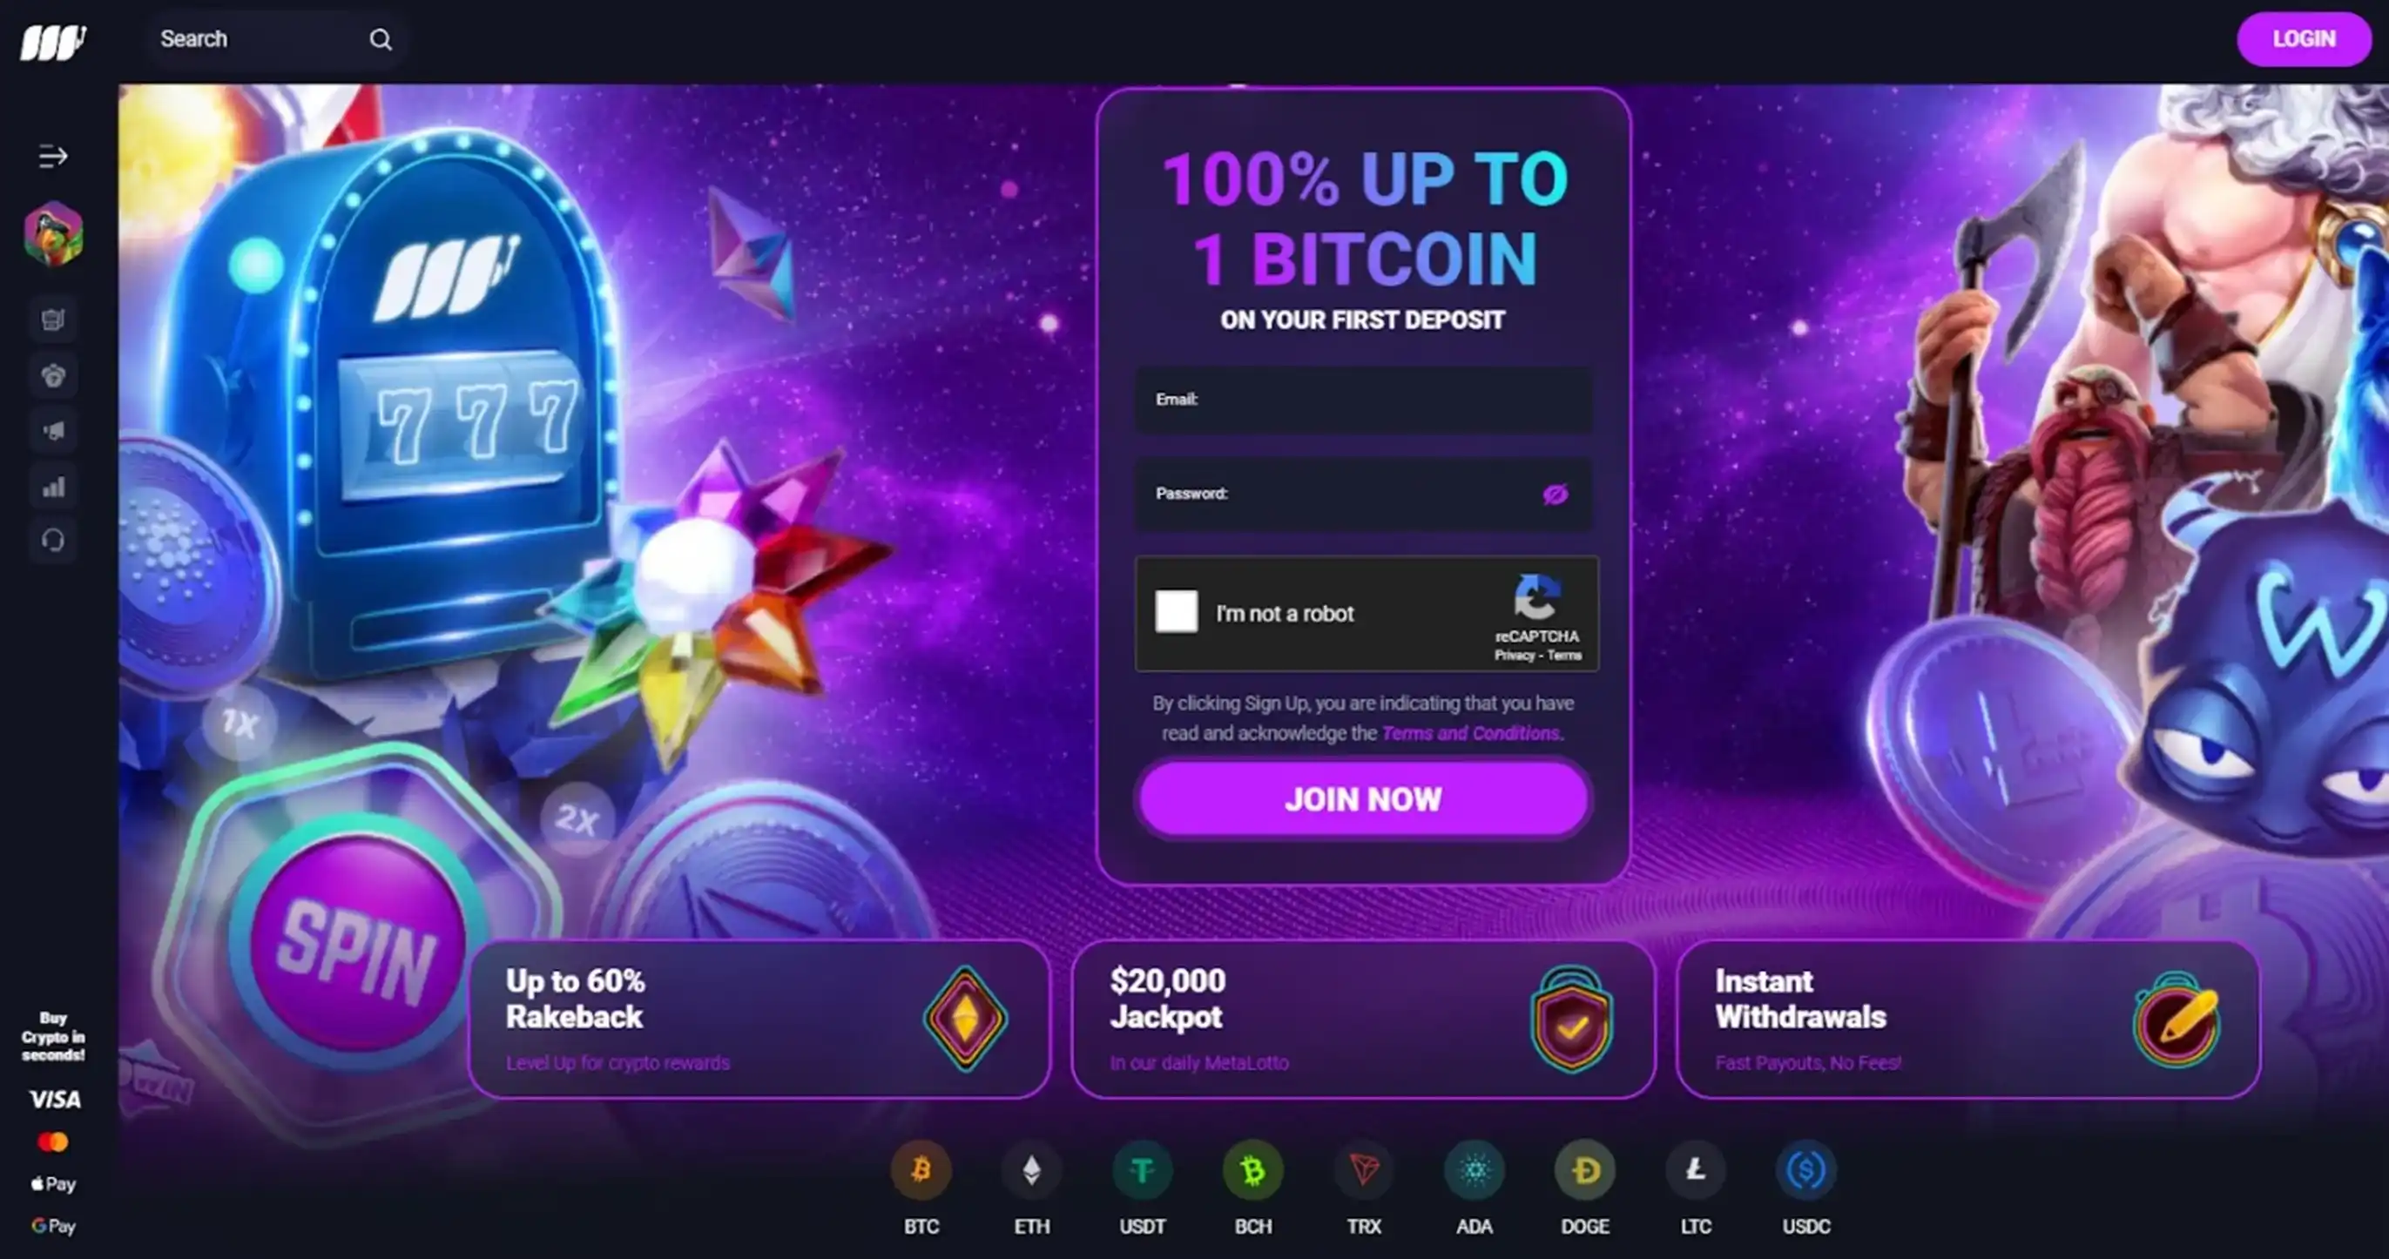Check the I'm not a robot box
The height and width of the screenshot is (1259, 2389).
click(x=1176, y=612)
